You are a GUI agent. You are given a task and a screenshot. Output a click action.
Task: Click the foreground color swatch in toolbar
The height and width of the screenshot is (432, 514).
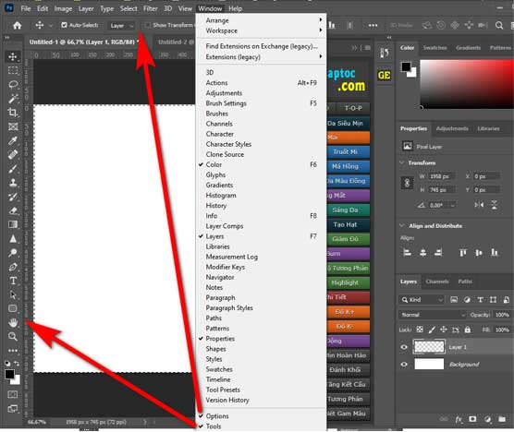pyautogui.click(x=9, y=374)
